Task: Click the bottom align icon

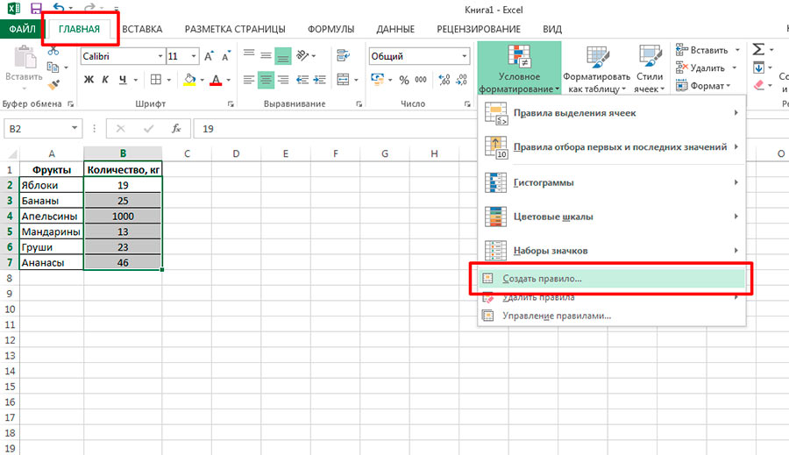Action: coord(283,56)
